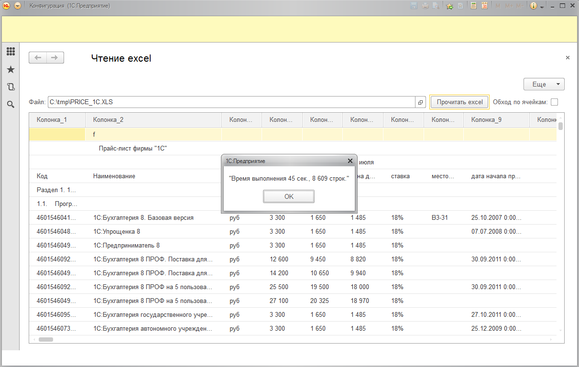Select the ставка cell
The width and height of the screenshot is (579, 367).
[x=403, y=176]
